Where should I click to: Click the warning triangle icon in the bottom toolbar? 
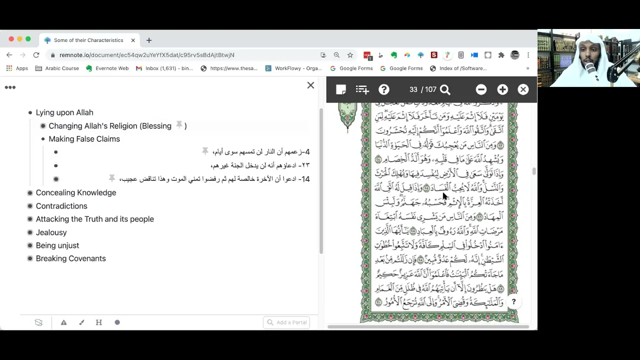[x=63, y=322]
